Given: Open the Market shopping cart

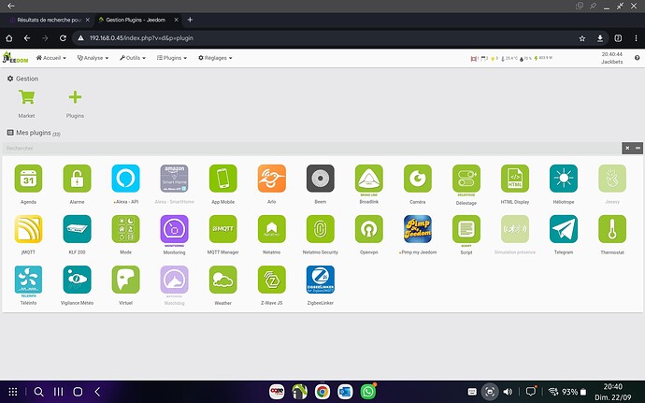Looking at the screenshot, I should click(27, 97).
